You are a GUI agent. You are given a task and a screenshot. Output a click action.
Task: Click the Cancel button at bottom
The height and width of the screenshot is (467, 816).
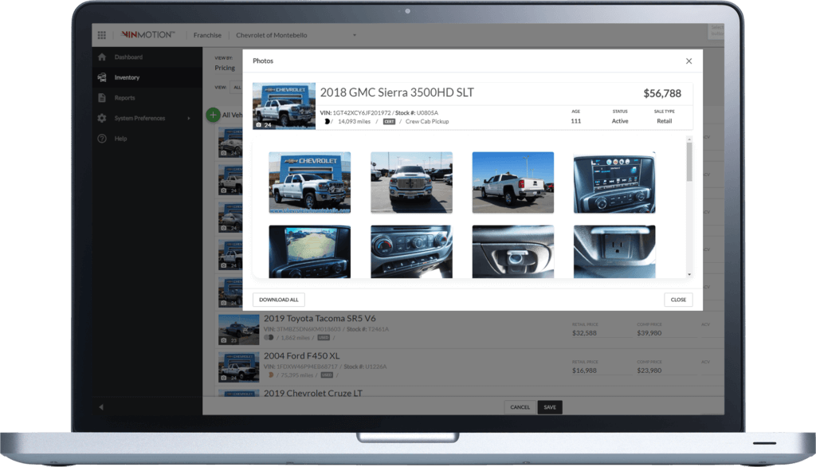pos(520,407)
